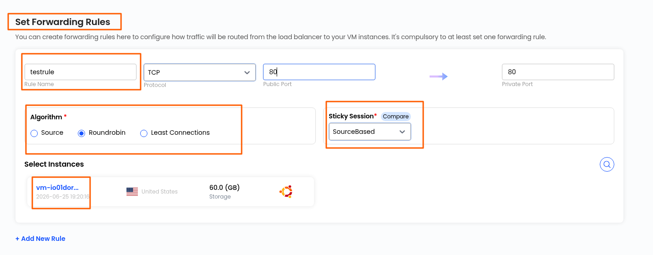The image size is (653, 255).
Task: Click the United States flag icon
Action: coord(132,192)
